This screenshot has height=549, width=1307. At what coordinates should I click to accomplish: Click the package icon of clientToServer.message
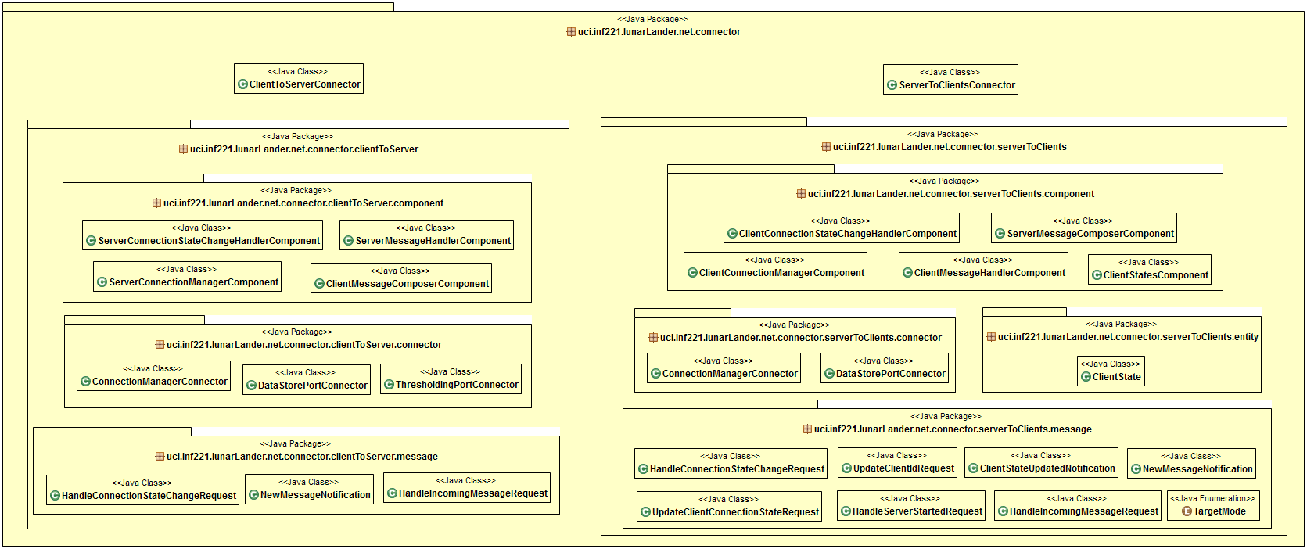[160, 457]
